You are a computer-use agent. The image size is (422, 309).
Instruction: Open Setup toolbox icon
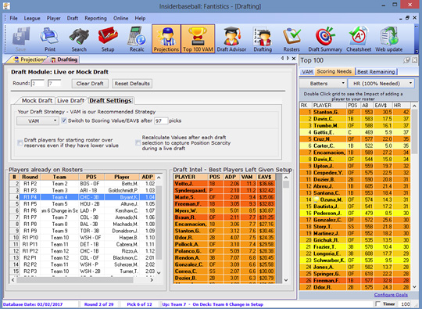tap(108, 39)
